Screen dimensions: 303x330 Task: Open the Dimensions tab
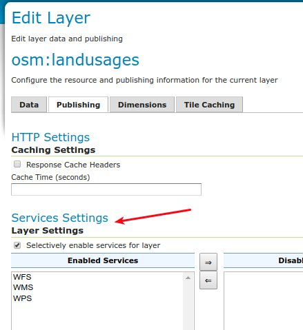click(142, 105)
